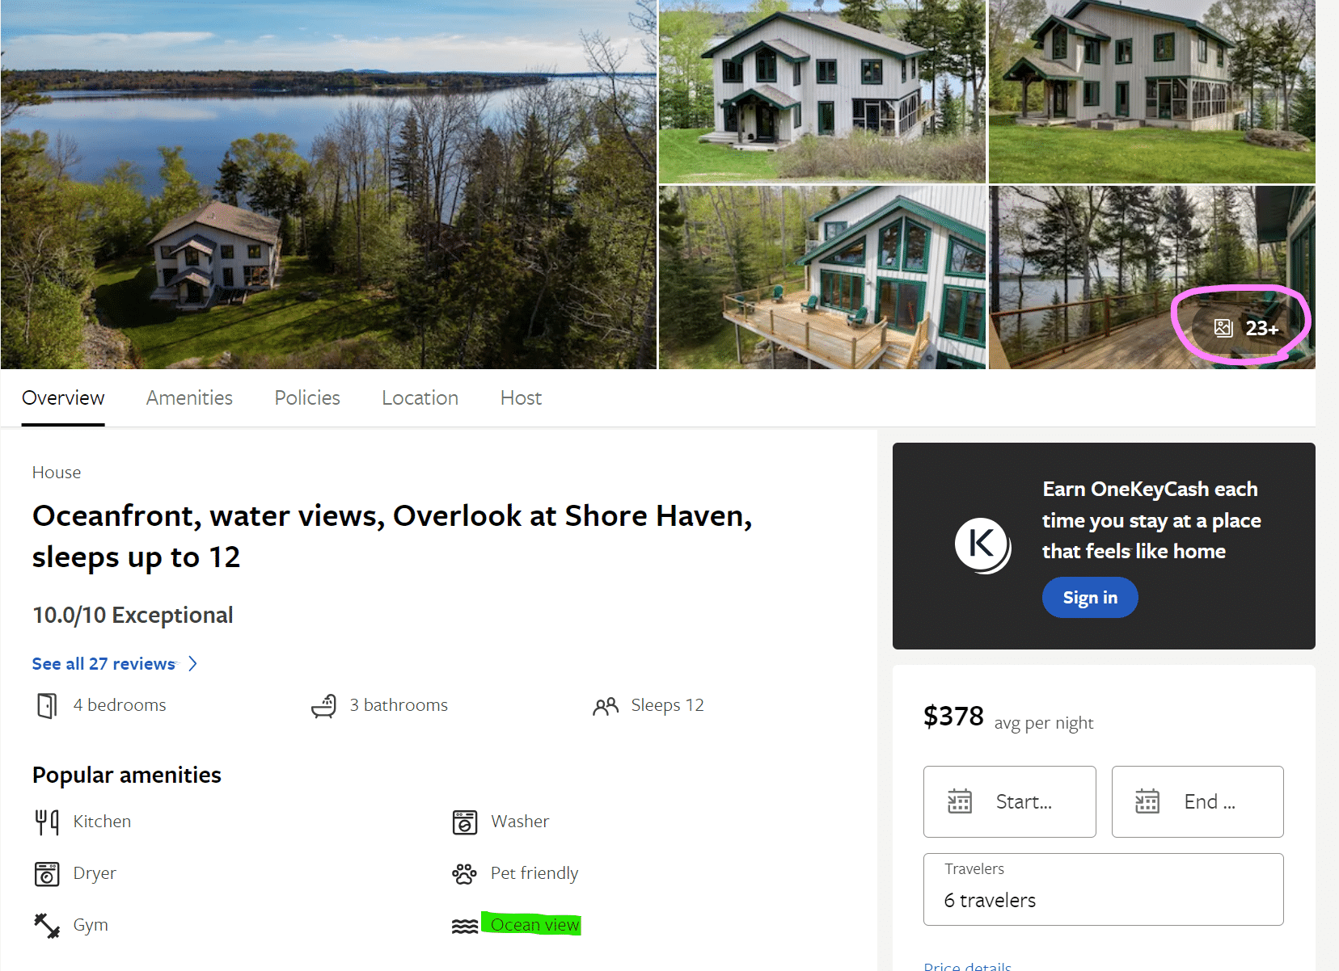View the deck with chairs photo
Screen dimensions: 1339x971
click(822, 277)
